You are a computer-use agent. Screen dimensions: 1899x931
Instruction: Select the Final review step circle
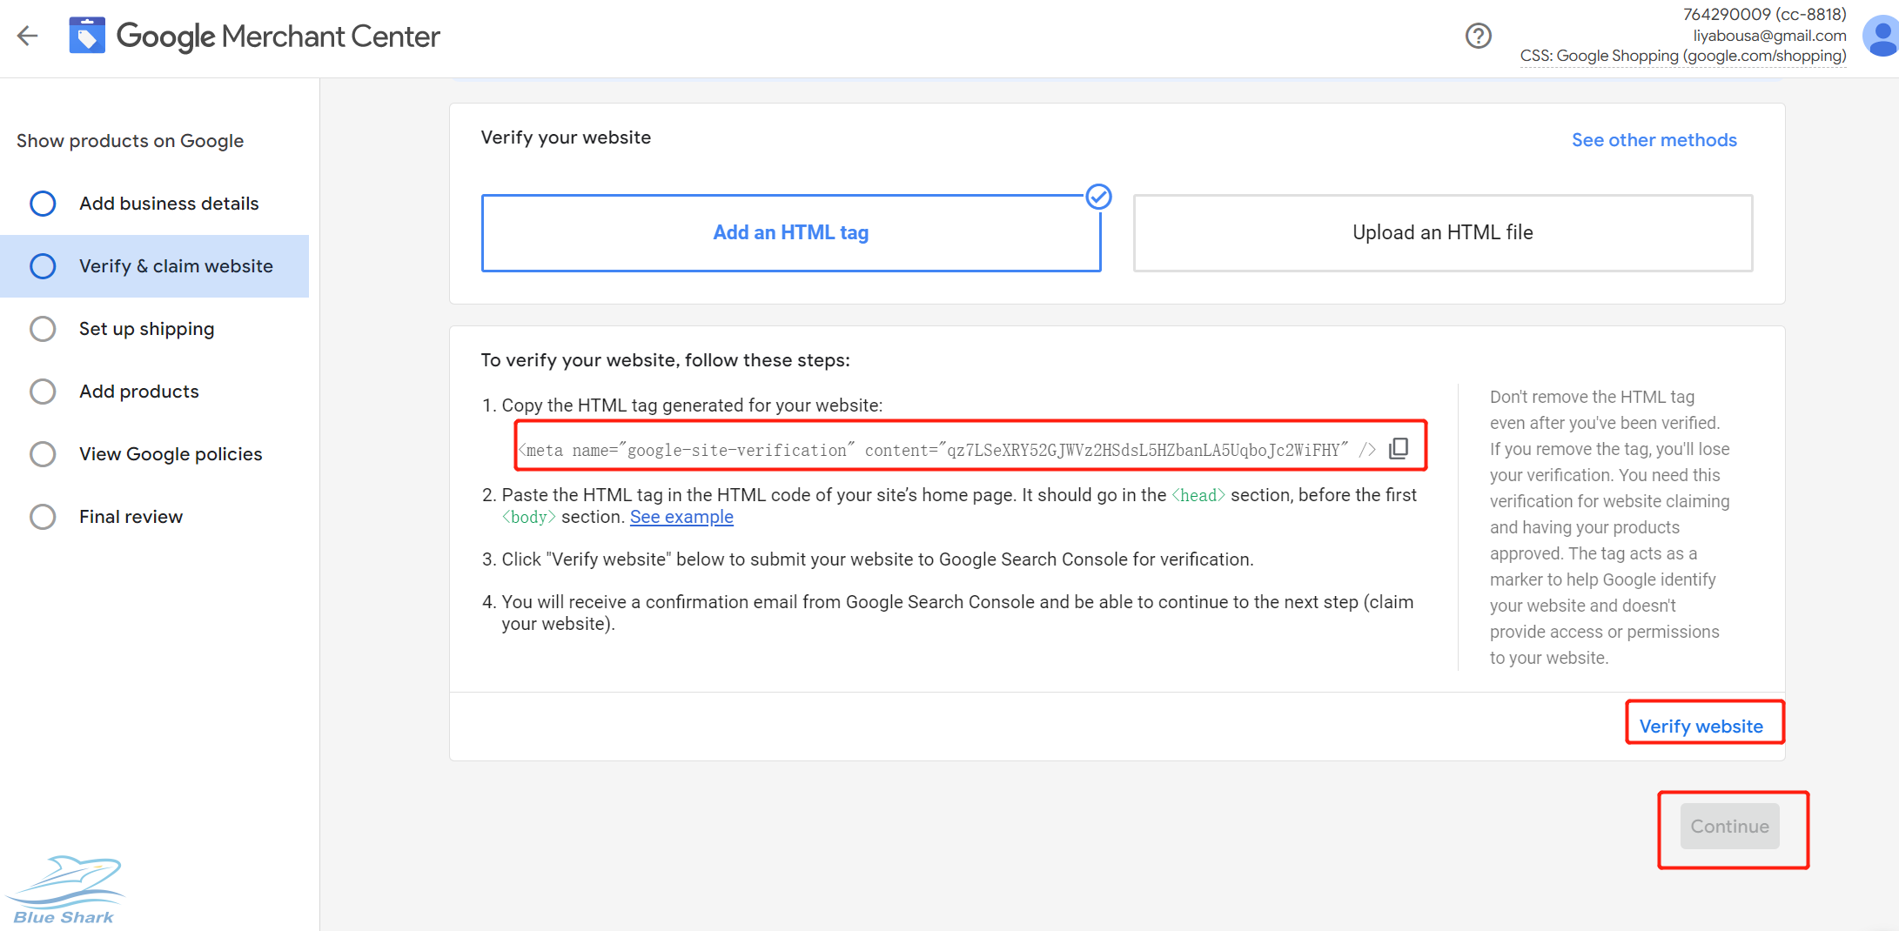tap(43, 517)
